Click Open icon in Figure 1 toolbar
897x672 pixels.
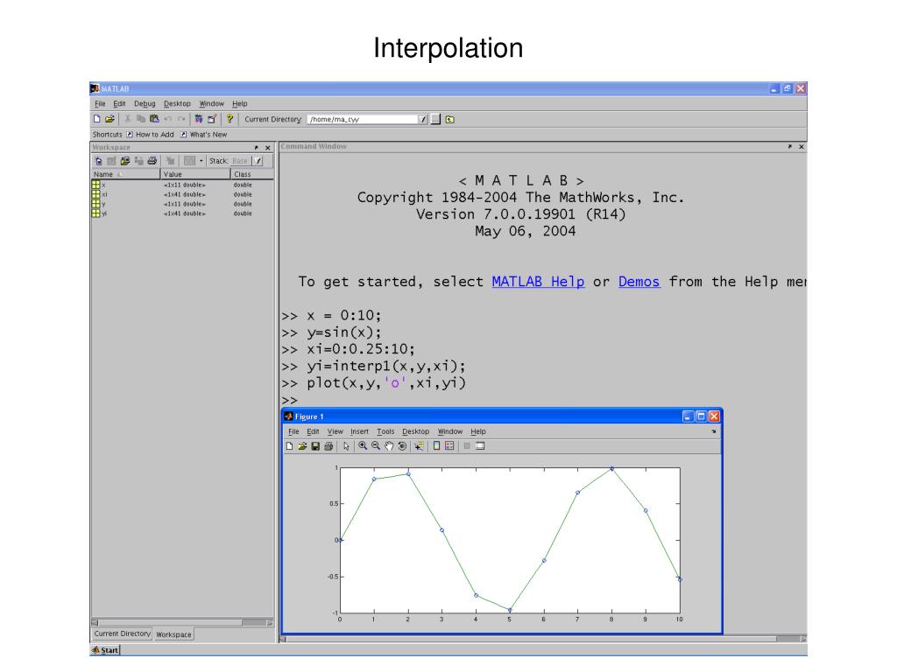302,446
